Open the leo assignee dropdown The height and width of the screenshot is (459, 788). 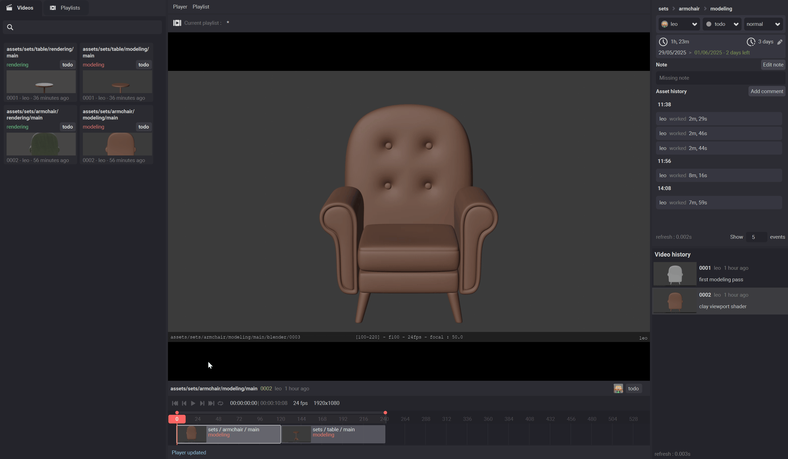tap(679, 24)
